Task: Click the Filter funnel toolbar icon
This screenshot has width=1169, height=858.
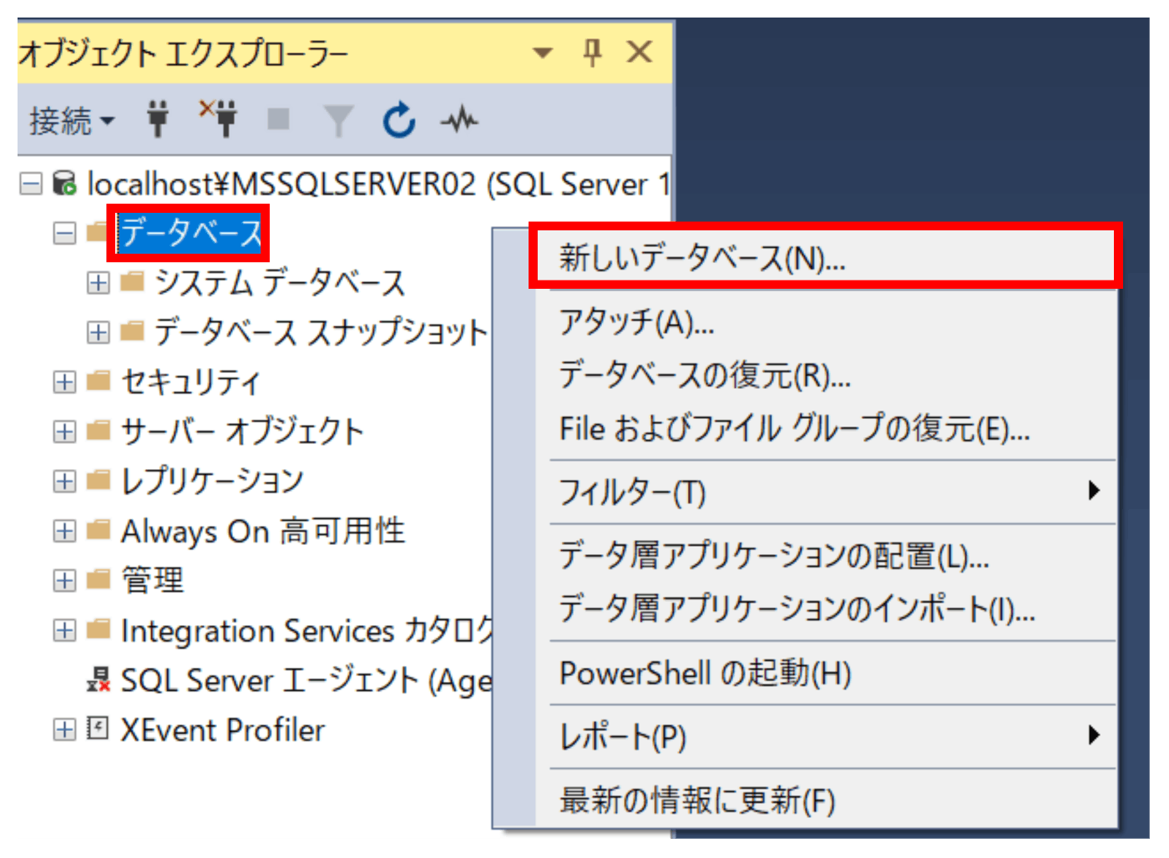Action: coord(338,121)
